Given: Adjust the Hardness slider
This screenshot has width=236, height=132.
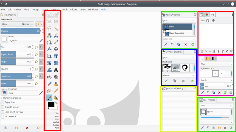Looking at the screenshot, I should pyautogui.click(x=16, y=76).
